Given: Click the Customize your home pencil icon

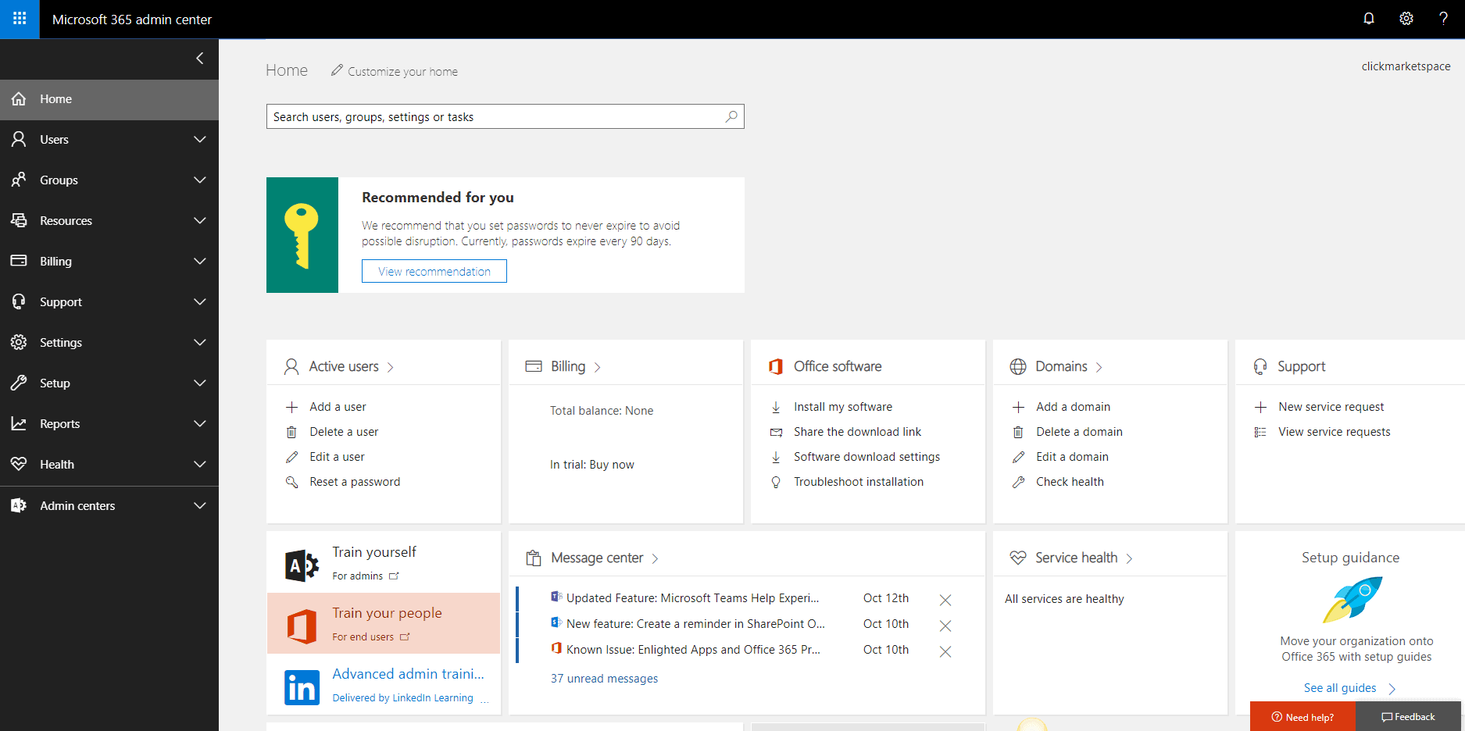Looking at the screenshot, I should pos(337,70).
